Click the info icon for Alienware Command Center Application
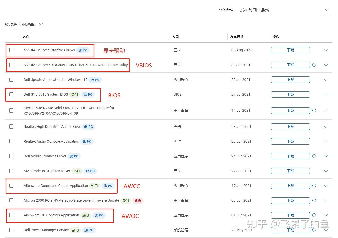Image resolution: width=338 pixels, height=238 pixels. 314,186
